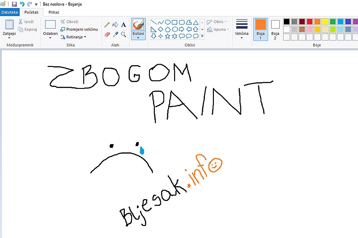Pick the dark red color swatch
The width and height of the screenshot is (358, 238).
[302, 21]
